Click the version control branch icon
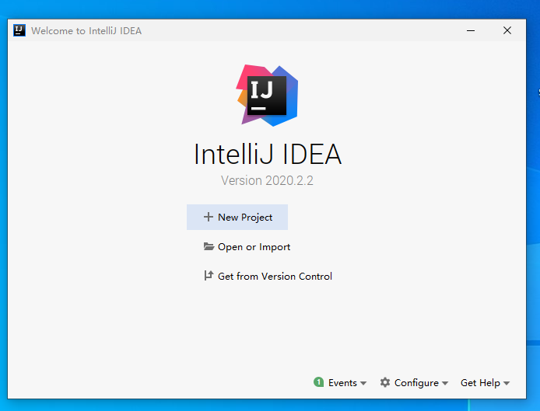Screen dimensions: 540x411 [x=209, y=276]
